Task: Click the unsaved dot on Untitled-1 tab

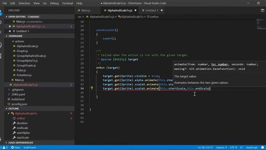Action: [162, 10]
